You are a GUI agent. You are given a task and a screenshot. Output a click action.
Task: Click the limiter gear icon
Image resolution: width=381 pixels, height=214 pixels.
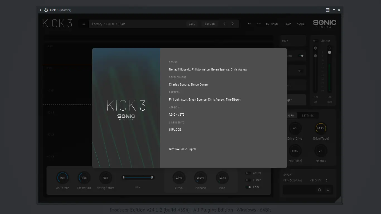coord(315,48)
